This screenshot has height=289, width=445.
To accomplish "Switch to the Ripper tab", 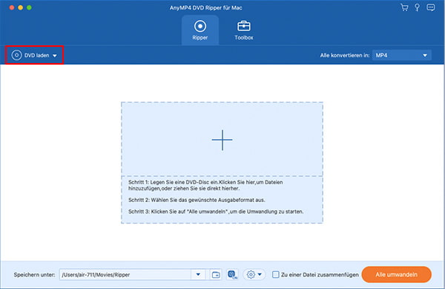I will tap(200, 30).
